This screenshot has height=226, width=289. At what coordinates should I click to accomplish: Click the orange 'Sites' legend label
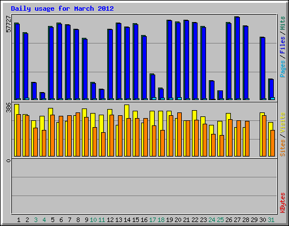pos(283,148)
